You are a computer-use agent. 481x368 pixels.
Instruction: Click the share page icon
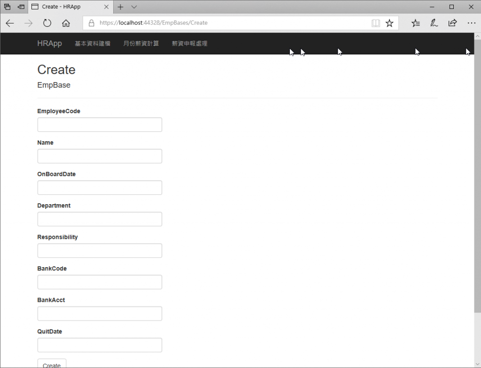coord(452,23)
